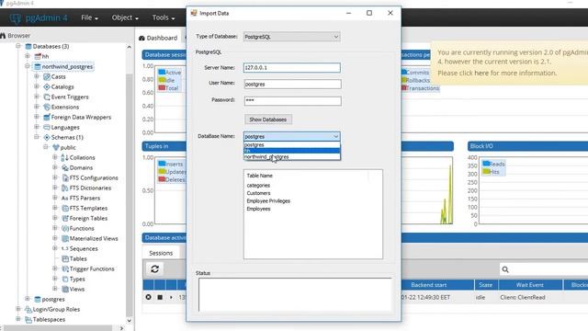
Task: Click the public schema icon
Action: click(x=56, y=147)
